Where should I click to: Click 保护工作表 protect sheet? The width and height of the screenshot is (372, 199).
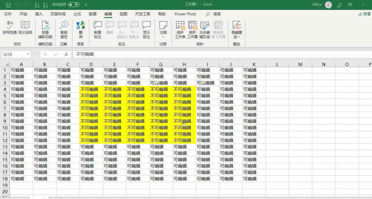coord(180,30)
